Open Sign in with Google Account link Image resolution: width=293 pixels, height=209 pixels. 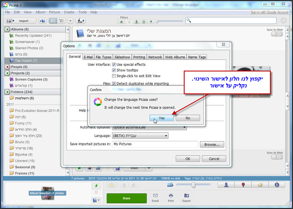pos(270,12)
